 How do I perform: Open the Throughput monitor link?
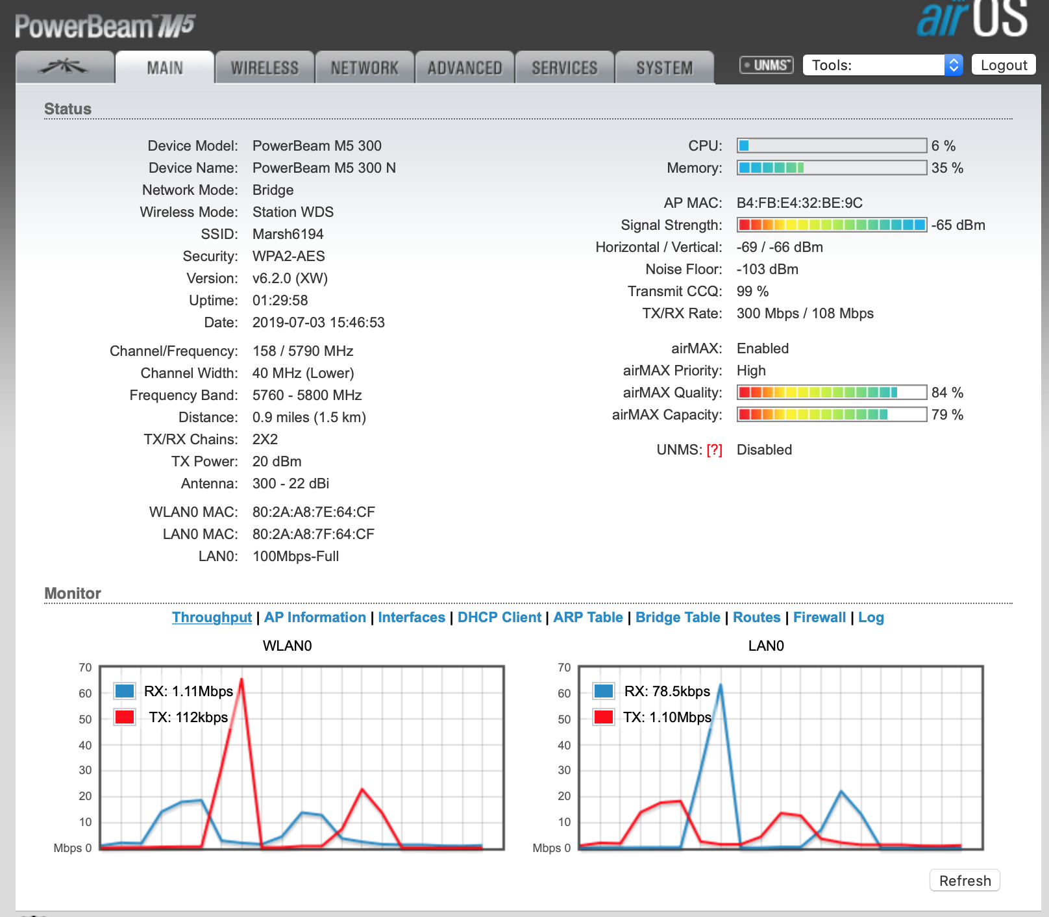point(212,618)
